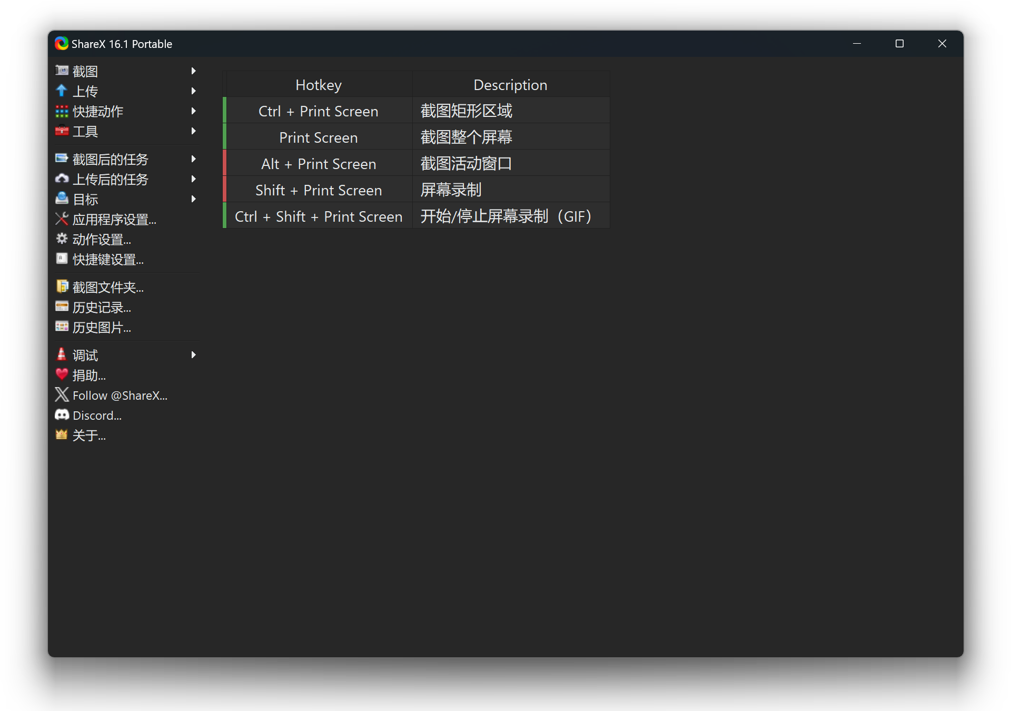Open 历史记录 link
The image size is (1011, 711).
[102, 308]
